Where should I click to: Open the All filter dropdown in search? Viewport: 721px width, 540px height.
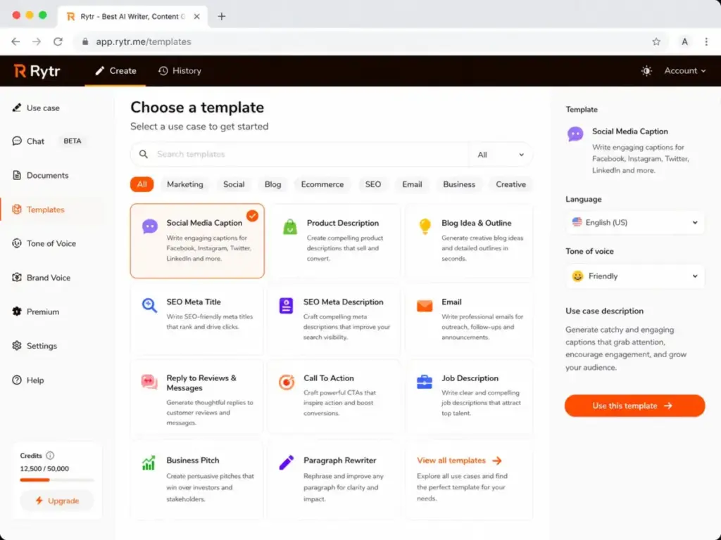click(x=501, y=155)
